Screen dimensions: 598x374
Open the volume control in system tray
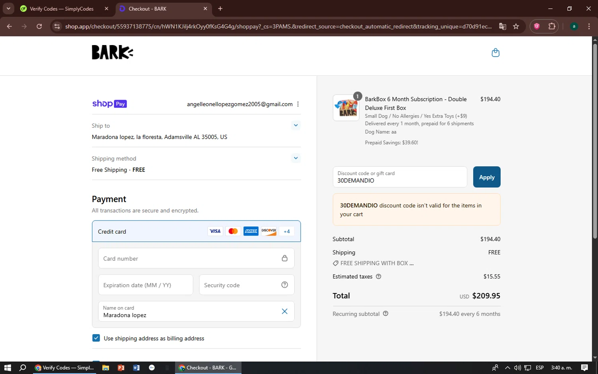517,368
